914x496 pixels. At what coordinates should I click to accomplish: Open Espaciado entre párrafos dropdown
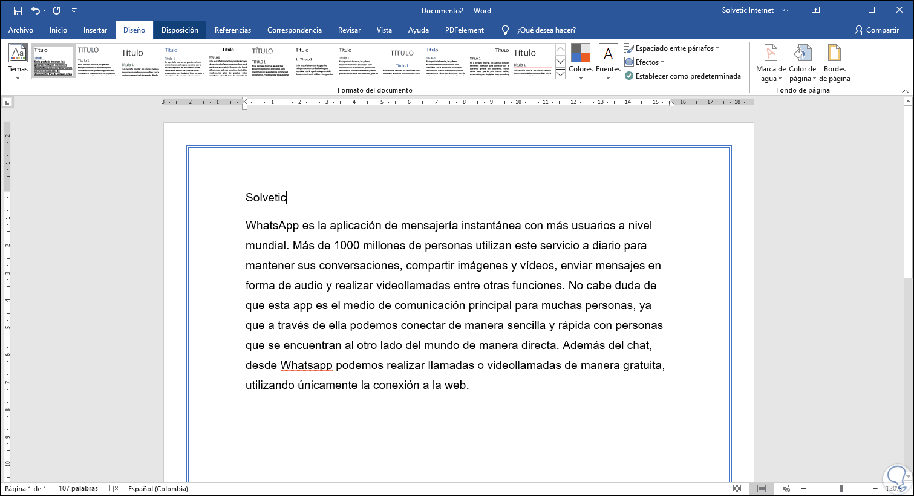[x=671, y=48]
